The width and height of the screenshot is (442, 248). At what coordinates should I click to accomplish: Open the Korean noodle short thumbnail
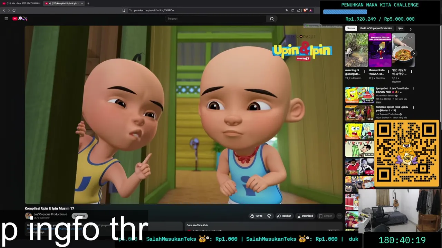[403, 50]
